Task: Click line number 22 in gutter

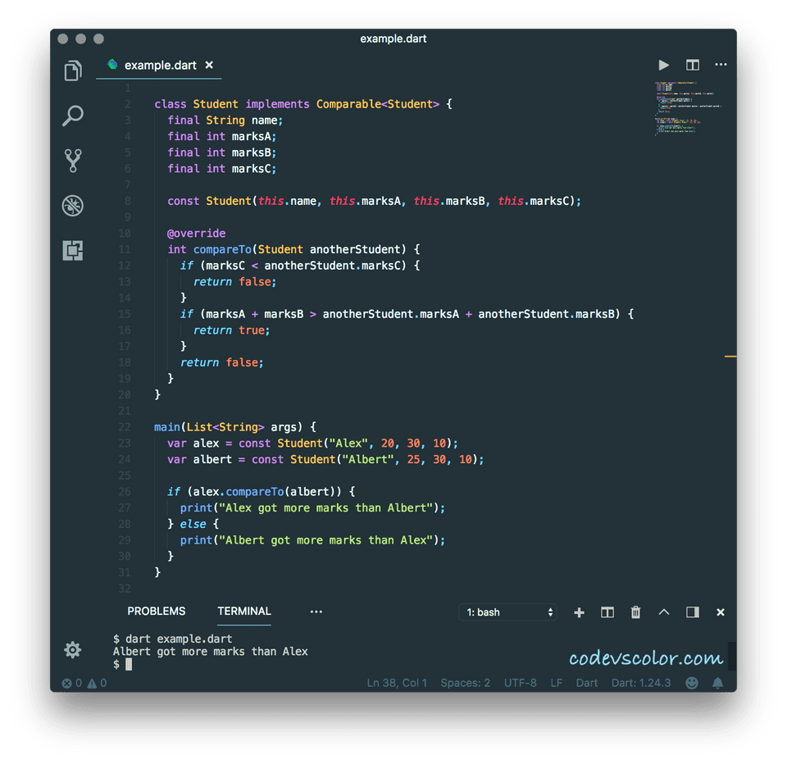Action: tap(125, 426)
